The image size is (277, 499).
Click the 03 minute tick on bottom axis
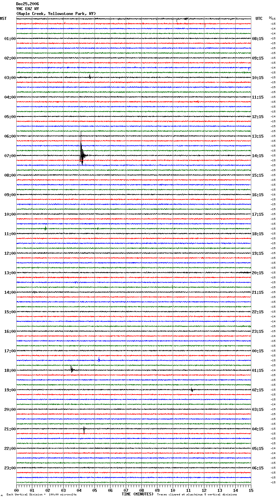click(x=63, y=490)
